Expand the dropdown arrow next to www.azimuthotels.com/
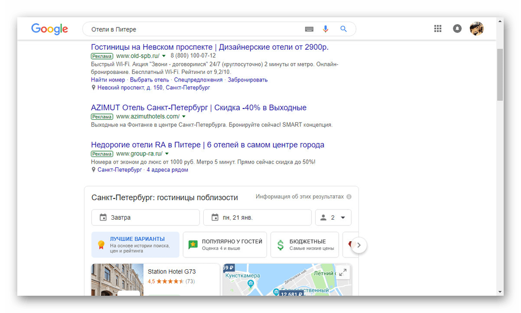 coord(184,117)
